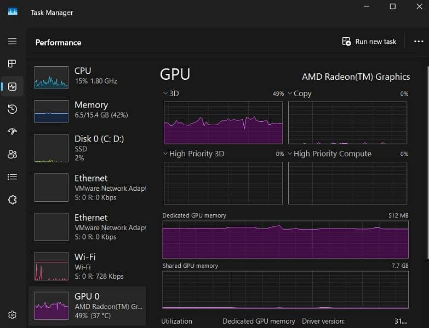Screen dimensions: 429x328
Task: Click the vertical scrollbar on the right
Action: tap(427, 164)
